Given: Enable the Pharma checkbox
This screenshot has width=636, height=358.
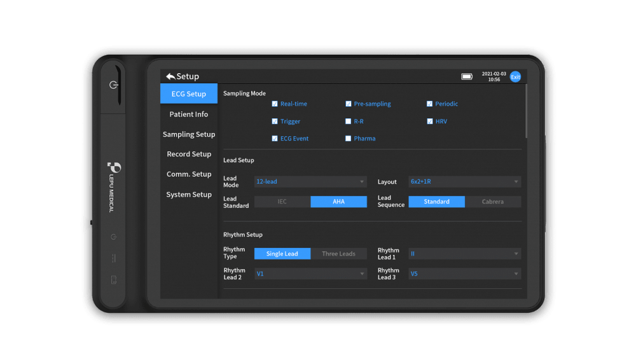Looking at the screenshot, I should [x=348, y=139].
